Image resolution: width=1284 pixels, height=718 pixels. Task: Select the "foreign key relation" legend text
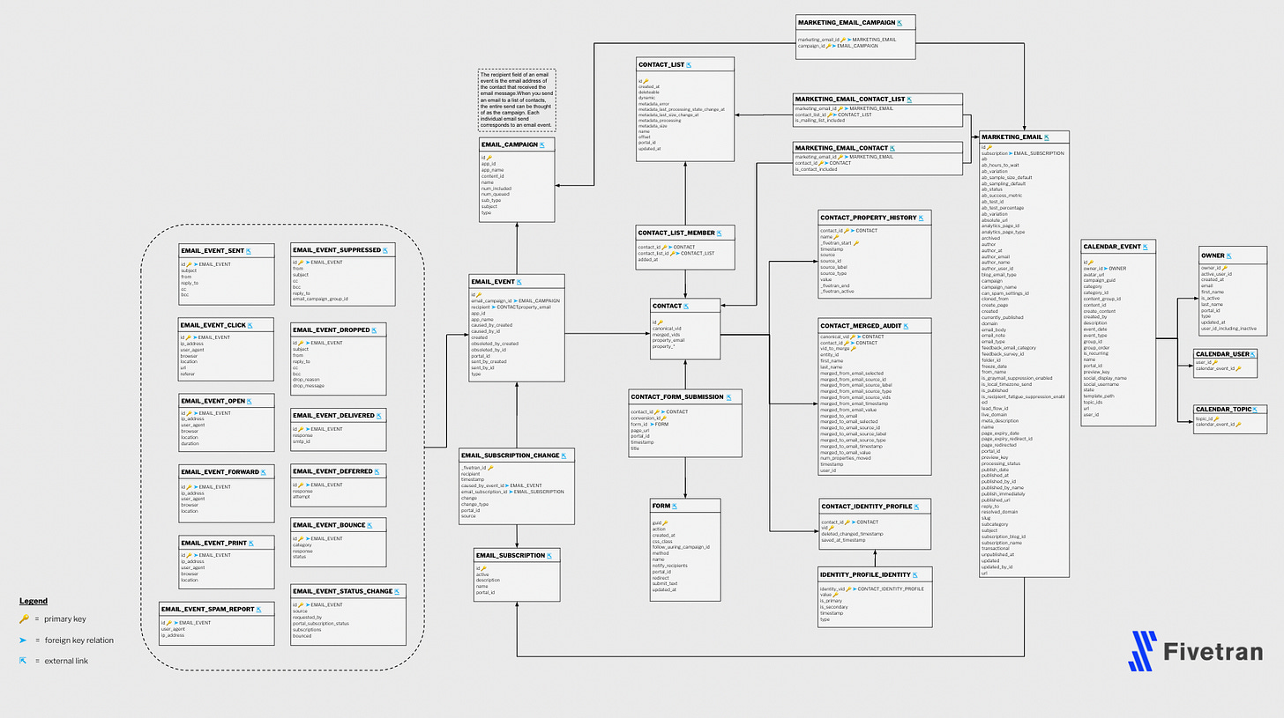point(81,640)
